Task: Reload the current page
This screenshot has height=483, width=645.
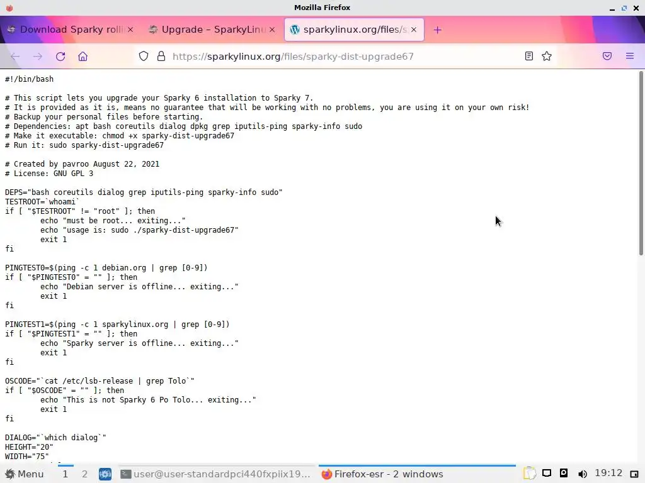Action: [x=60, y=57]
